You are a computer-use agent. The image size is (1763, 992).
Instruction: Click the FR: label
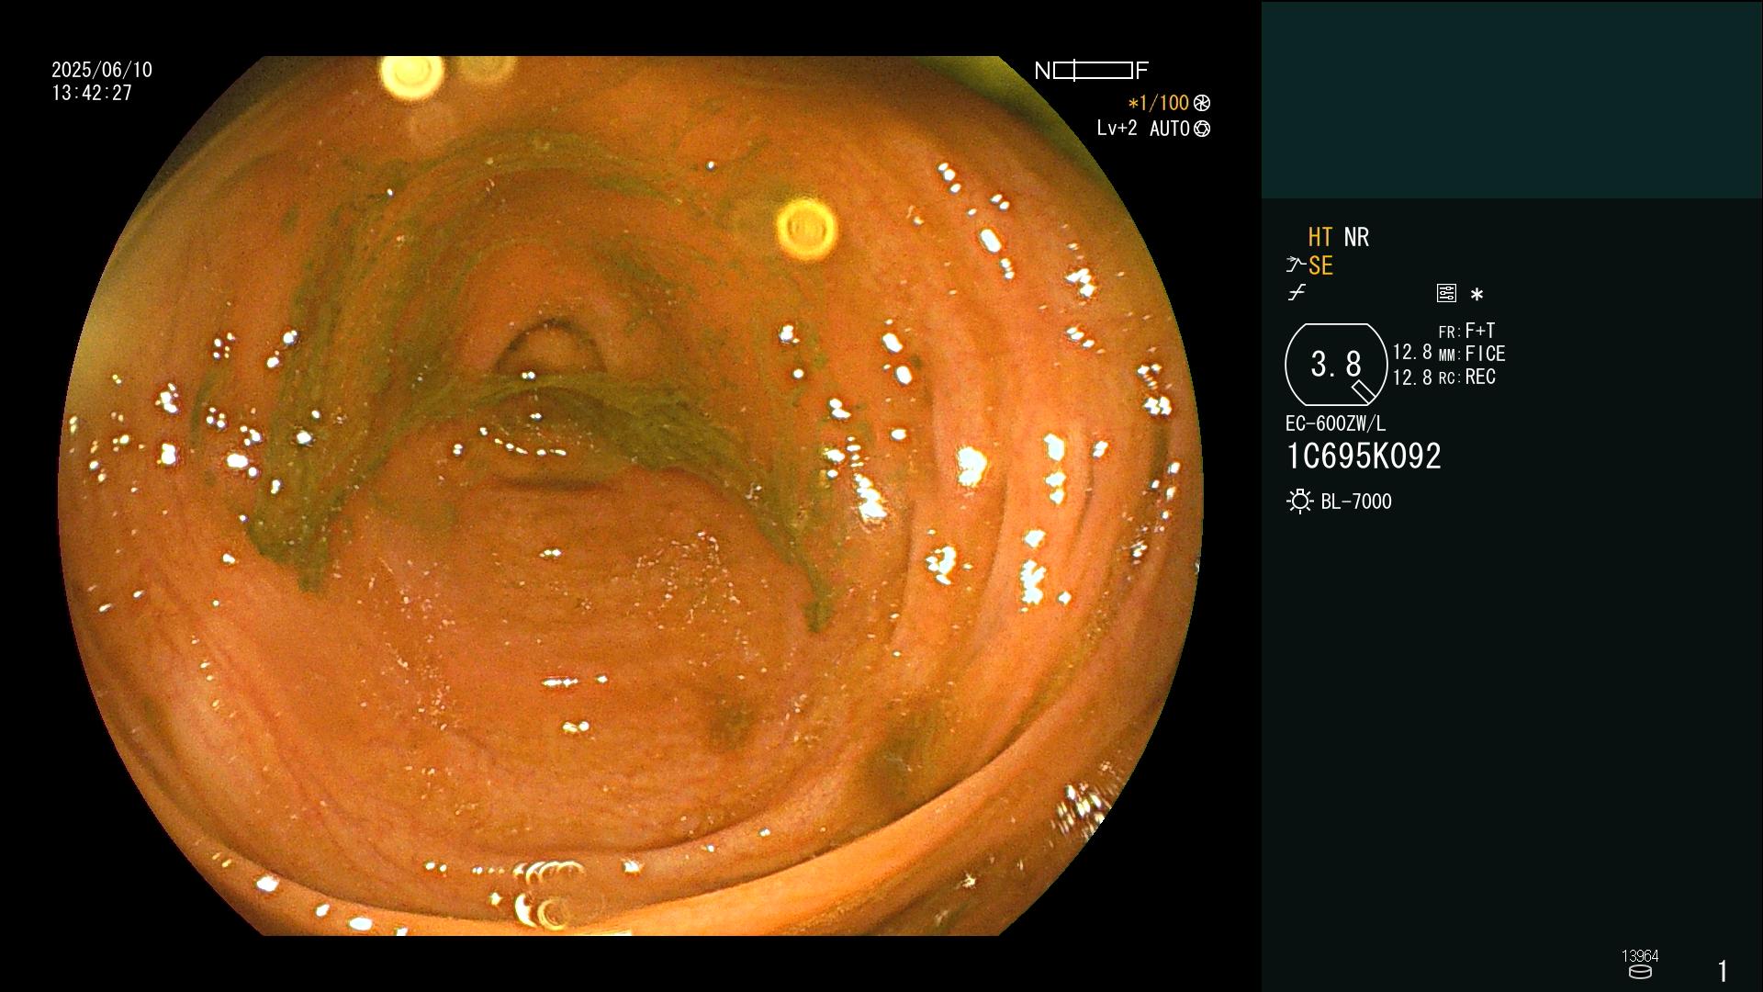pyautogui.click(x=1449, y=333)
